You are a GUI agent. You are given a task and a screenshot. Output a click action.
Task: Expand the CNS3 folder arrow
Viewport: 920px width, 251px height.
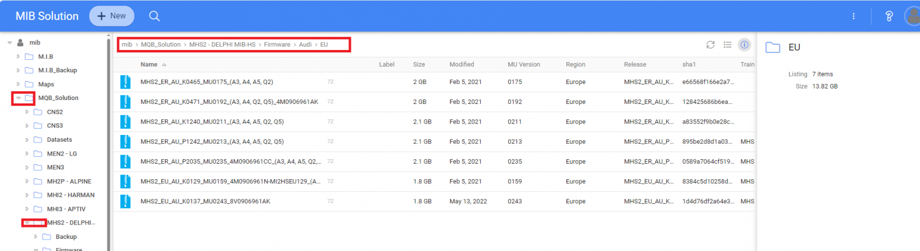27,126
